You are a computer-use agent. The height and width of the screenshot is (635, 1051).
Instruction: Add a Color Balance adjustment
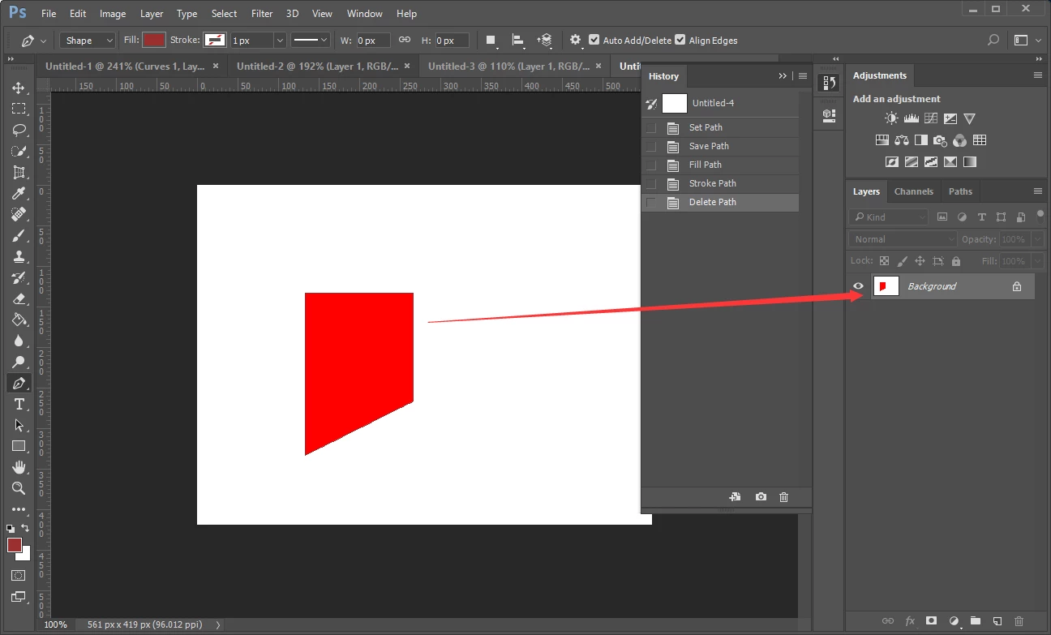tap(901, 140)
